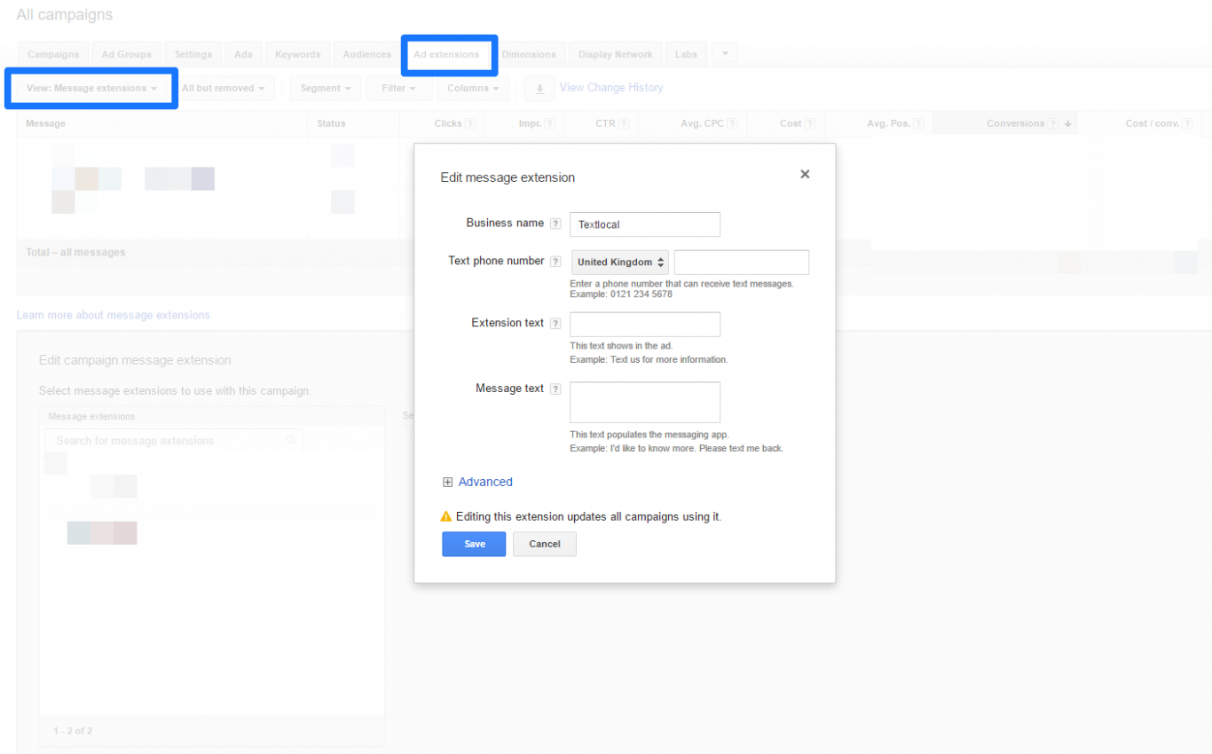The image size is (1212, 754).
Task: Switch to the Dimensions tab
Action: (x=530, y=53)
